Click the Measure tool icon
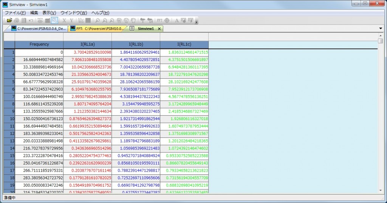The width and height of the screenshot is (387, 203). click(x=142, y=20)
